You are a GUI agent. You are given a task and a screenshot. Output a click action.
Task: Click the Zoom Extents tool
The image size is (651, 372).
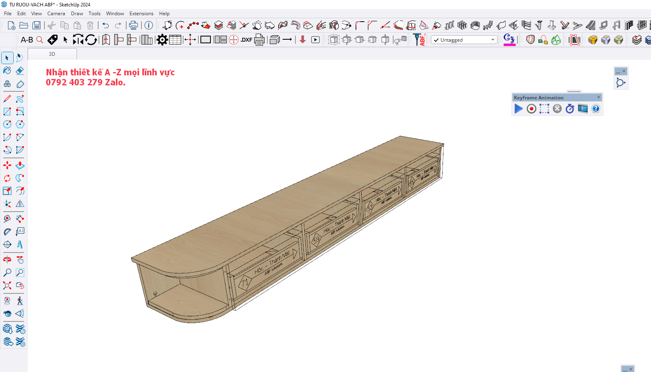point(7,285)
